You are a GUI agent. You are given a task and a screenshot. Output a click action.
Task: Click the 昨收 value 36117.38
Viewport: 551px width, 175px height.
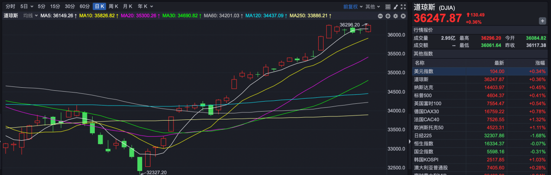tap(535, 45)
